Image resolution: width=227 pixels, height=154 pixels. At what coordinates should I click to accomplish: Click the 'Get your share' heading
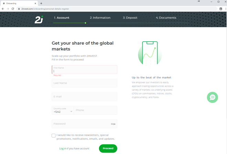pos(83,46)
